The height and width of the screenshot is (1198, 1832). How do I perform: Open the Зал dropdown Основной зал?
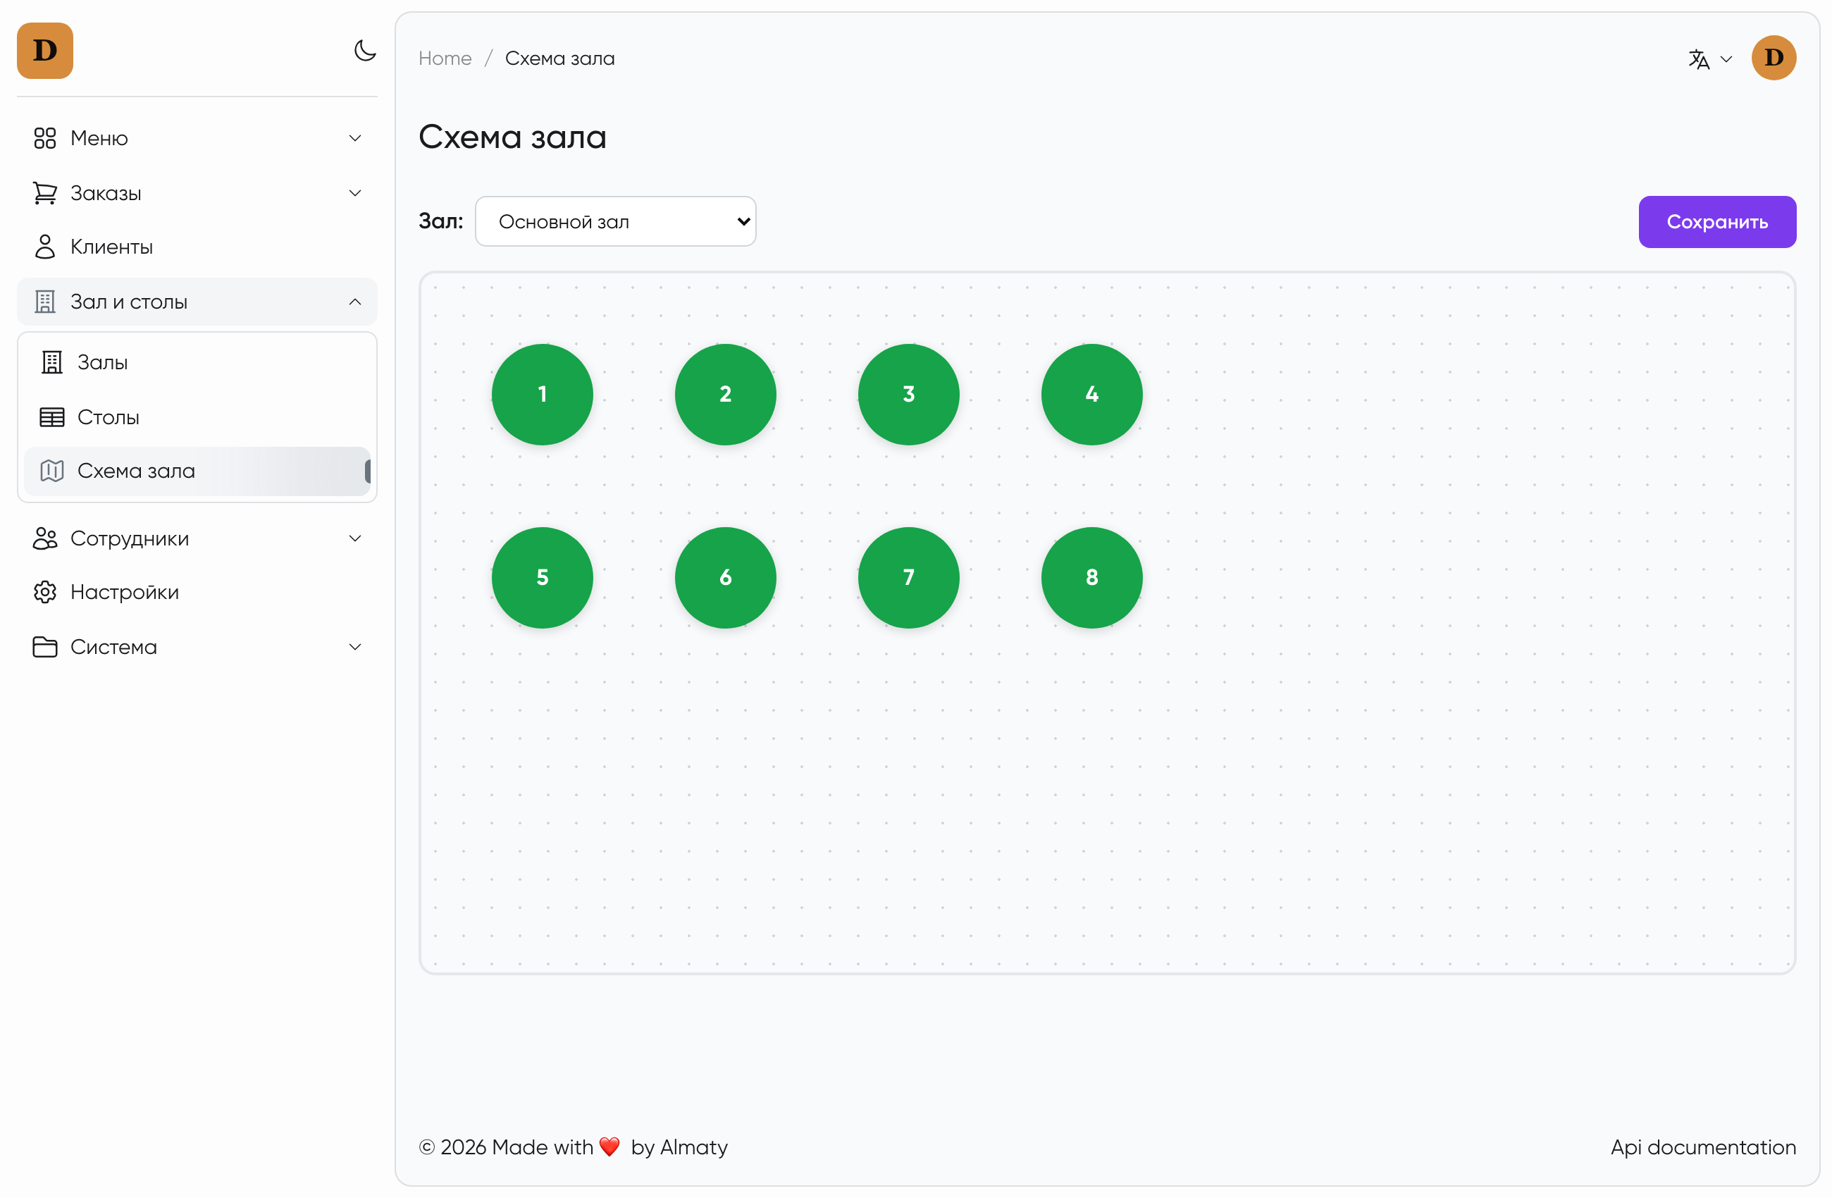(616, 222)
